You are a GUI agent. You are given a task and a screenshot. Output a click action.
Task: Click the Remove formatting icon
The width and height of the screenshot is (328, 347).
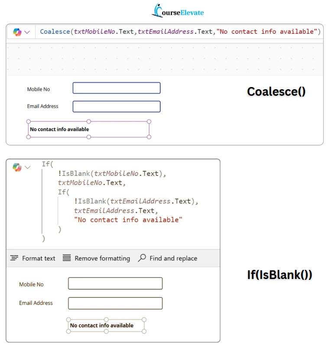coord(67,258)
